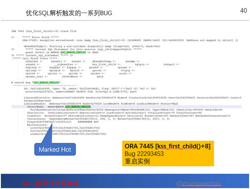This screenshot has width=250, height=189.
Task: Click 'ssthrdmain' in the call stack
Action: [x=70, y=77]
